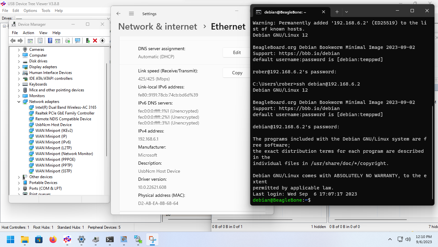The width and height of the screenshot is (438, 247).
Task: Click the Disable device down-arrow icon
Action: (102, 41)
